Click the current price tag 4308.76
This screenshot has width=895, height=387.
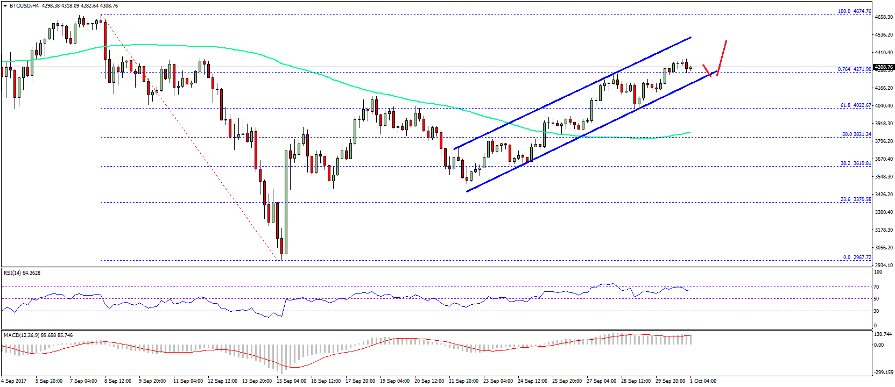[884, 67]
